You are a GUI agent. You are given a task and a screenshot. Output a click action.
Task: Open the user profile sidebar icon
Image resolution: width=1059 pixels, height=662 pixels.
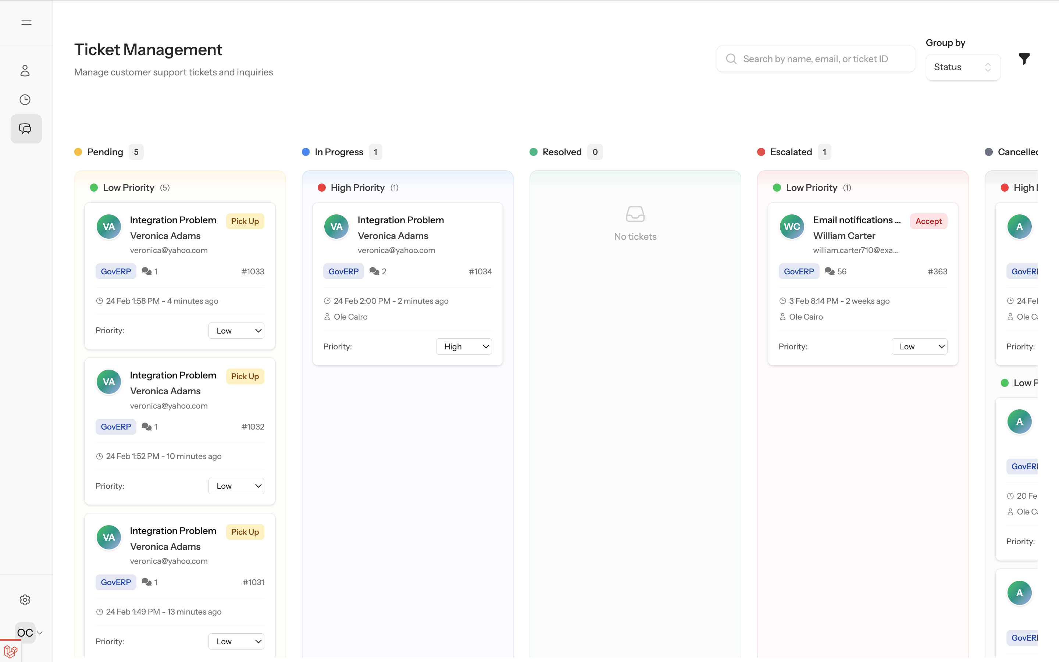coord(25,71)
